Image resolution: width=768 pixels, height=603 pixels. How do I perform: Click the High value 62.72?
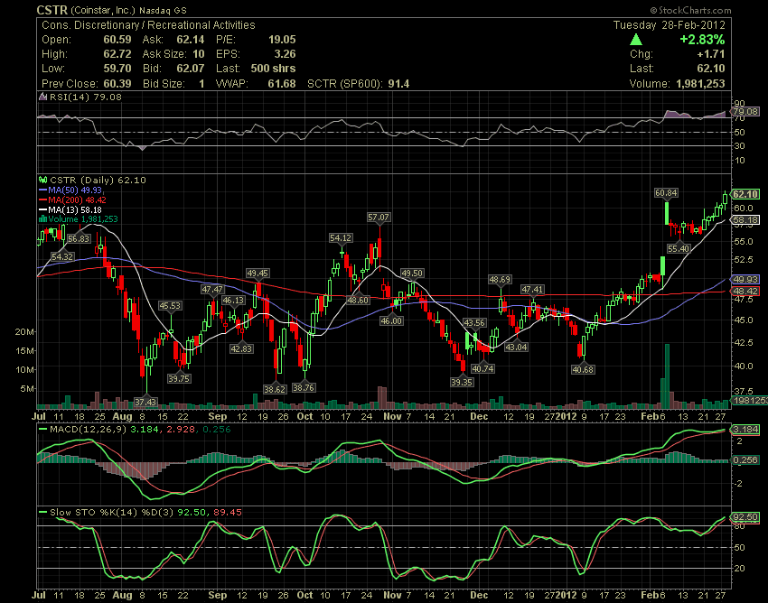point(117,54)
